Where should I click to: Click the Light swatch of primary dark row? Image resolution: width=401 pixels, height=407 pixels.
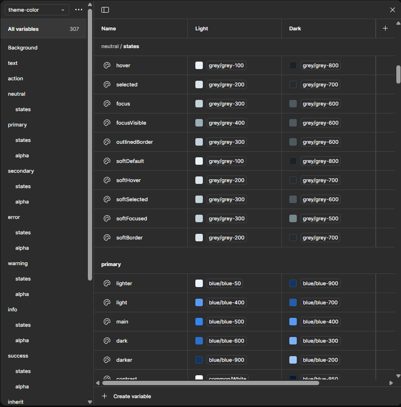pyautogui.click(x=199, y=341)
